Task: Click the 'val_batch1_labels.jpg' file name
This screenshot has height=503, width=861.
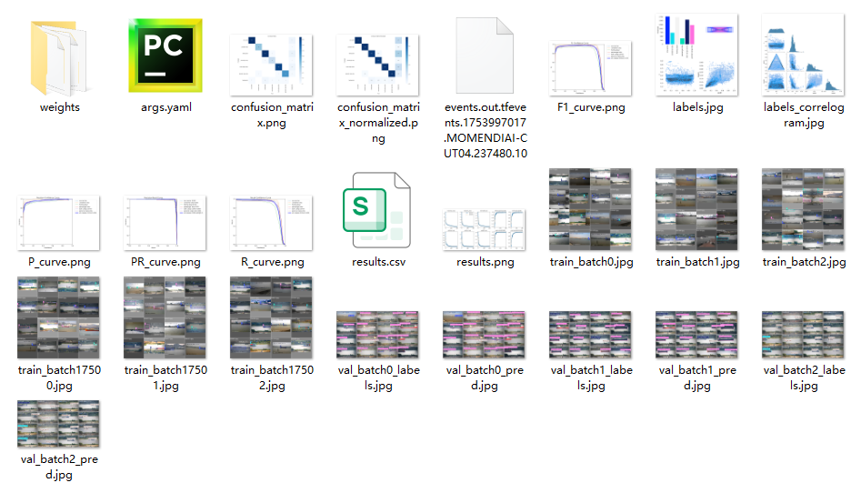Action: point(591,377)
